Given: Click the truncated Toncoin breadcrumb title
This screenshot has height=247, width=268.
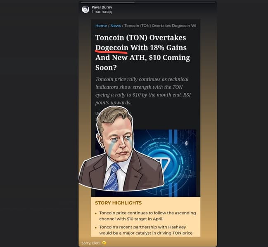Looking at the screenshot, I should (160, 26).
